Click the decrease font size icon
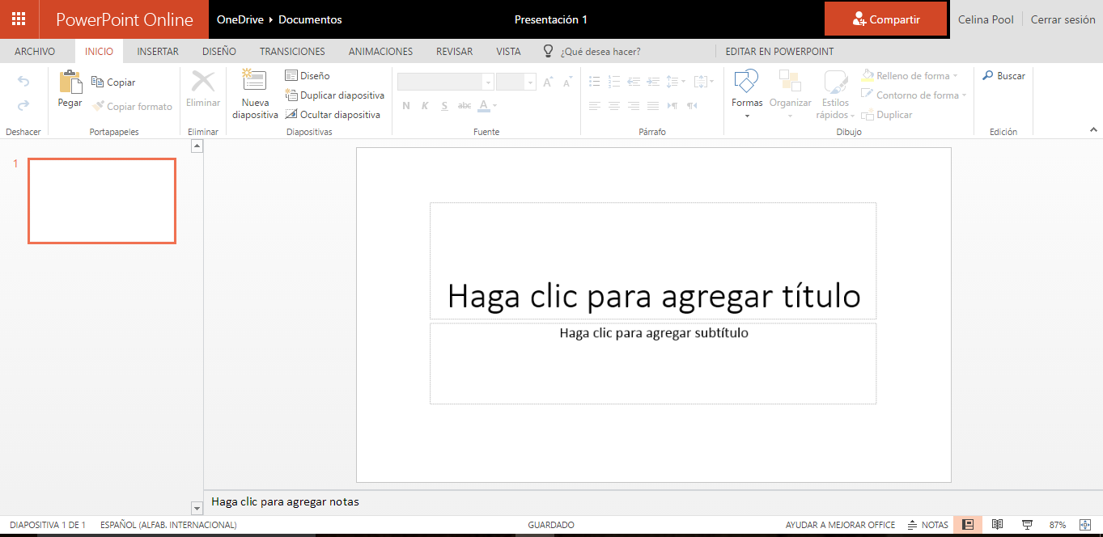The image size is (1103, 537). click(x=567, y=82)
